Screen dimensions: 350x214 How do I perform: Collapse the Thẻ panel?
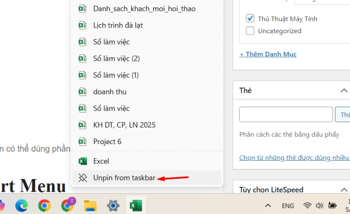tap(343, 90)
